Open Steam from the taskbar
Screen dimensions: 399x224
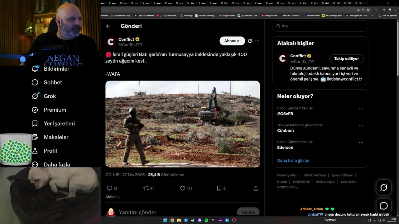click(193, 220)
